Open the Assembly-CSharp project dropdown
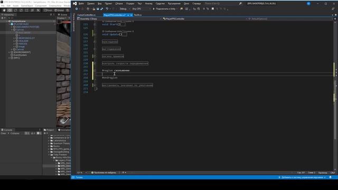 [119, 19]
